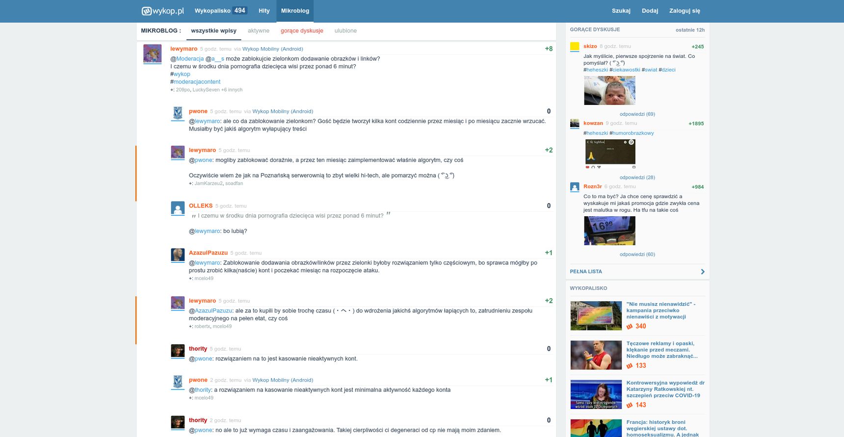Screen dimensions: 844x437
Task: Open the Wykopalisko section in navbar
Action: point(212,11)
